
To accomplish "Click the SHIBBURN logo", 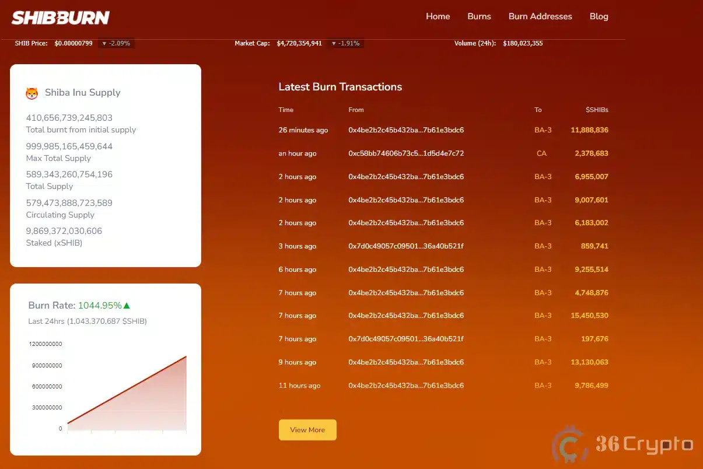I will click(x=61, y=18).
